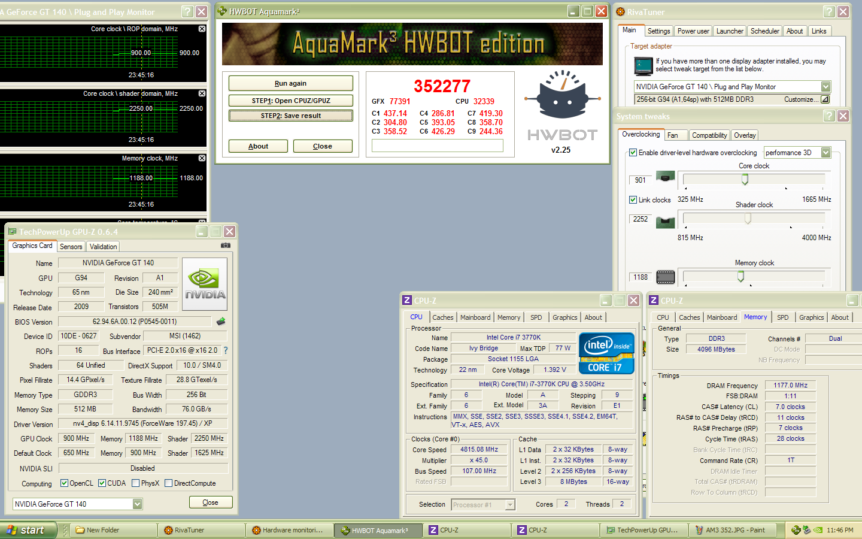
Task: Open the Scheduler tab in RivaTuner
Action: coord(764,31)
